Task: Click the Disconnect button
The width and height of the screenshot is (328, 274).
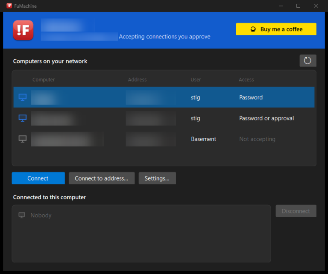Action: pos(296,211)
